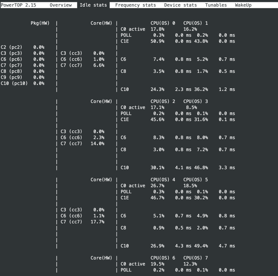278x276 pixels.
Task: Select the C8 (pc8) row label
Action: click(11, 71)
